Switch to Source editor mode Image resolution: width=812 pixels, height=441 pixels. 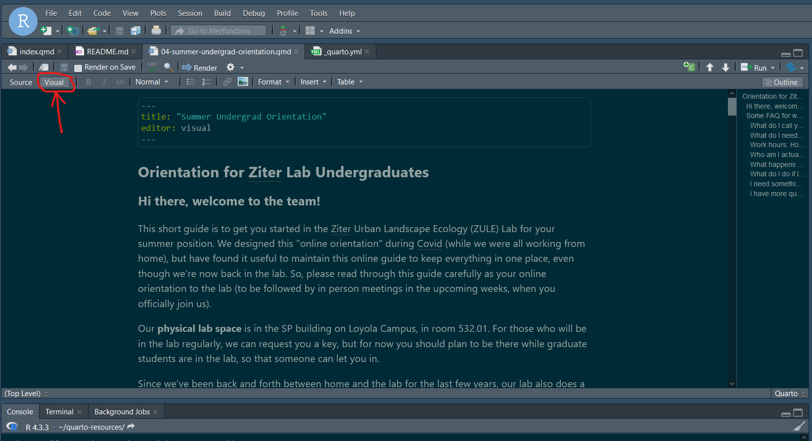pyautogui.click(x=21, y=82)
